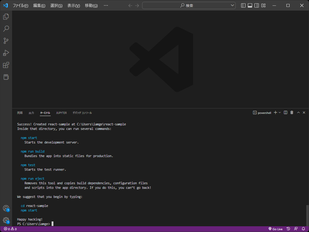
Task: Click the 'npm run build' terminal line
Action: pyautogui.click(x=33, y=151)
